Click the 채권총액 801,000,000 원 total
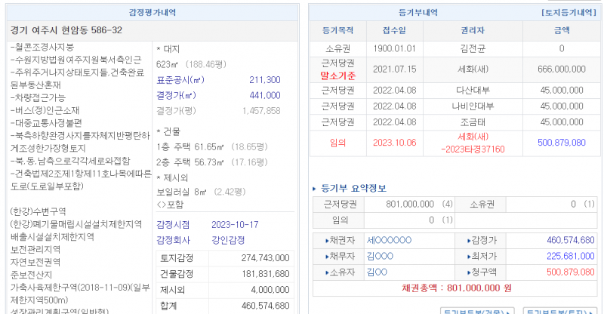Viewport: 604px width, 314px height. click(458, 288)
